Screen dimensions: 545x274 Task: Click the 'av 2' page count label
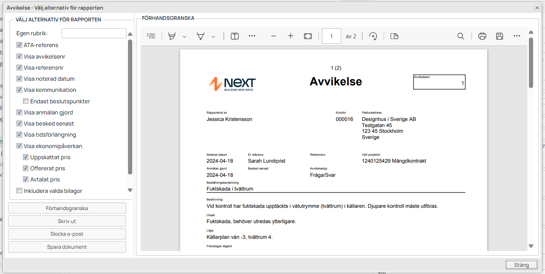351,36
